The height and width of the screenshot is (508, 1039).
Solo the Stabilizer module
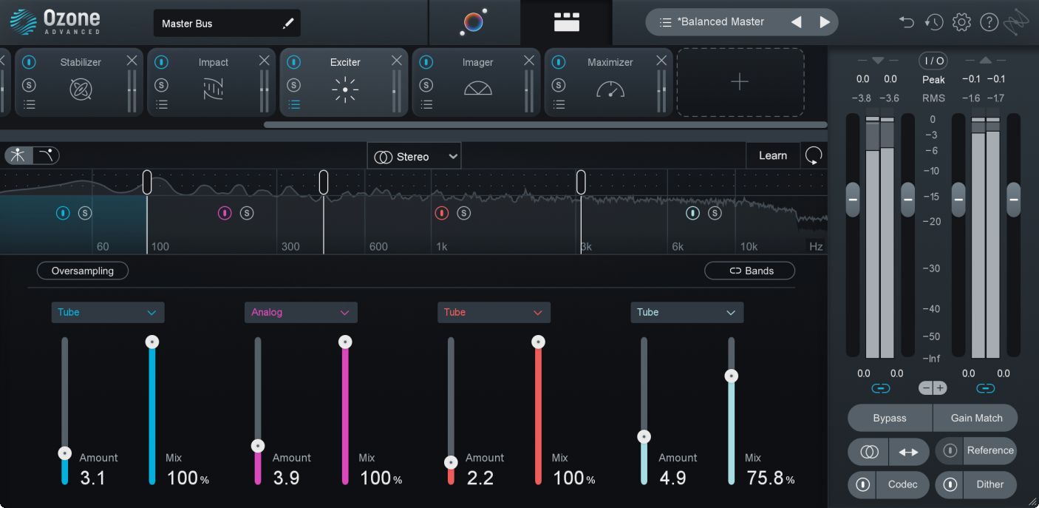29,85
